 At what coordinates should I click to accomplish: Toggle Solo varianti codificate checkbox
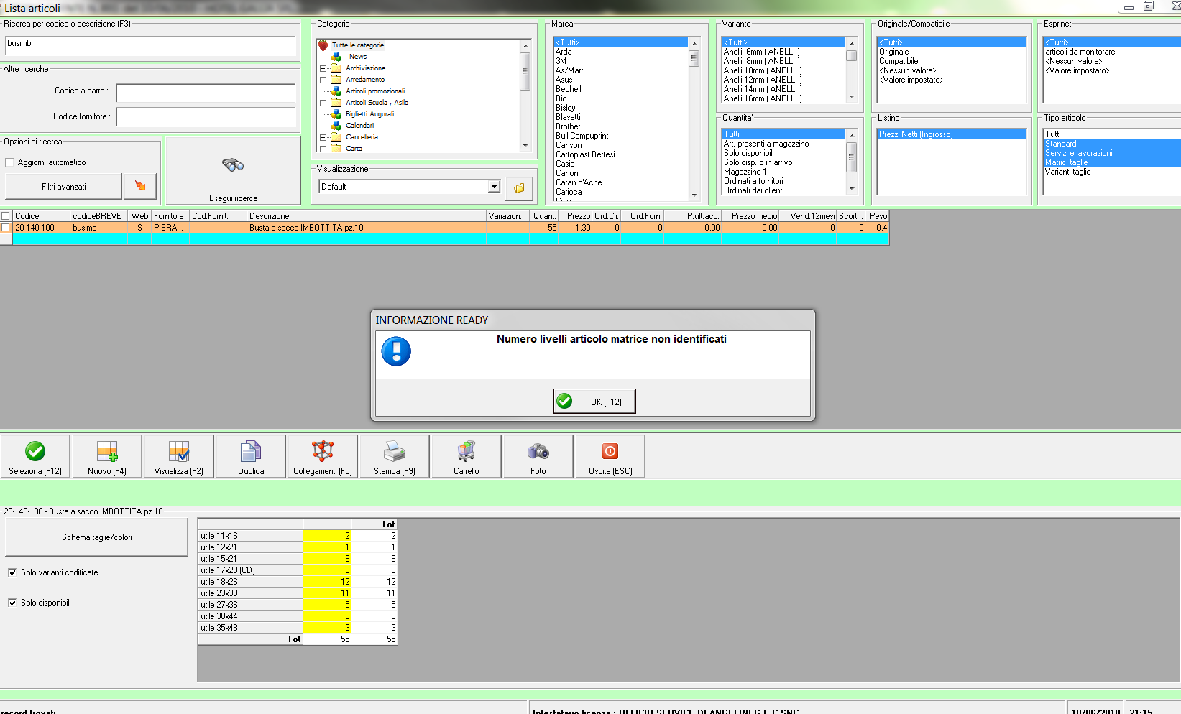click(x=12, y=572)
